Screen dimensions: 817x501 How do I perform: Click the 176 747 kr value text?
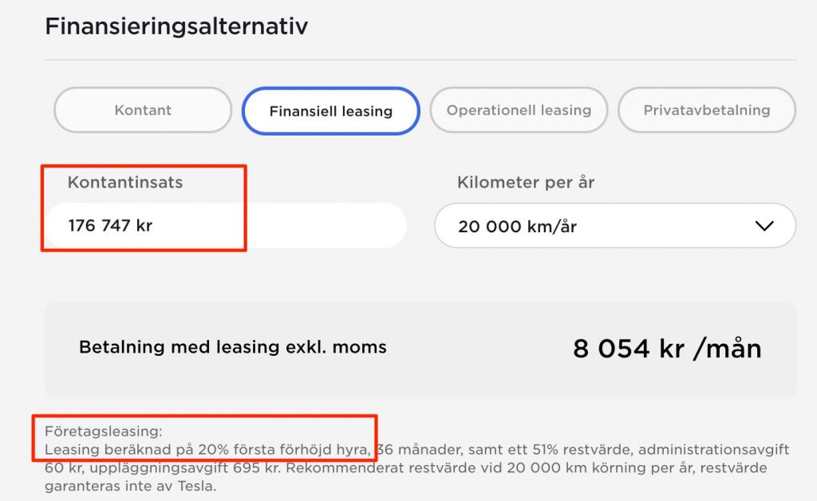(x=110, y=226)
